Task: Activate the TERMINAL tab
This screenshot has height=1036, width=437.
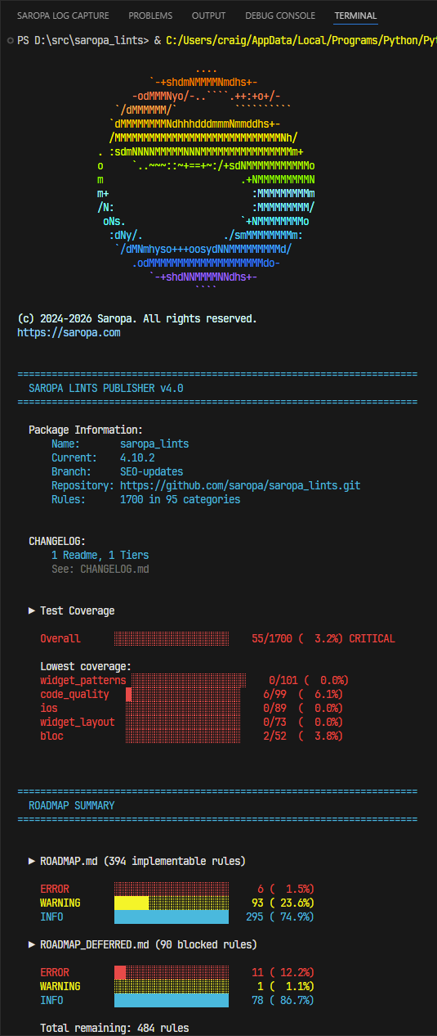Action: pos(355,16)
